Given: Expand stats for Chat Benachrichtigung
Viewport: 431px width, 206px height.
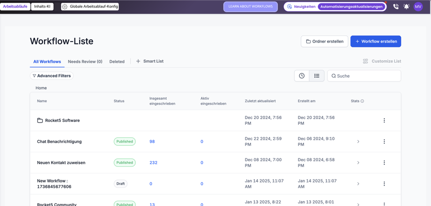Looking at the screenshot, I should click(x=358, y=142).
